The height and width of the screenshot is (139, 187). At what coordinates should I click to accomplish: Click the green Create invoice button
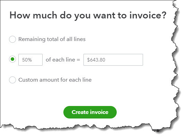(90, 112)
